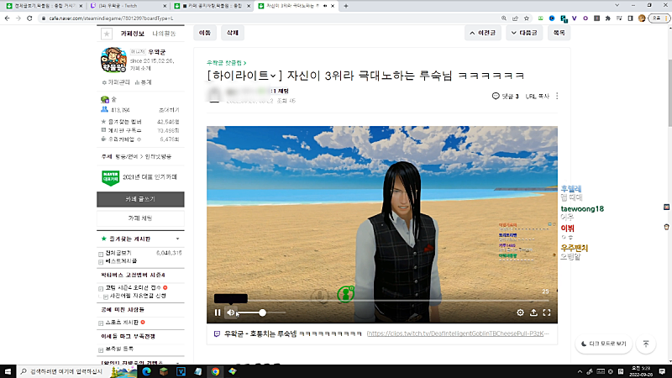Open the Chrome extensions puzzle icon
Screen dimensions: 672x378
pos(607,18)
